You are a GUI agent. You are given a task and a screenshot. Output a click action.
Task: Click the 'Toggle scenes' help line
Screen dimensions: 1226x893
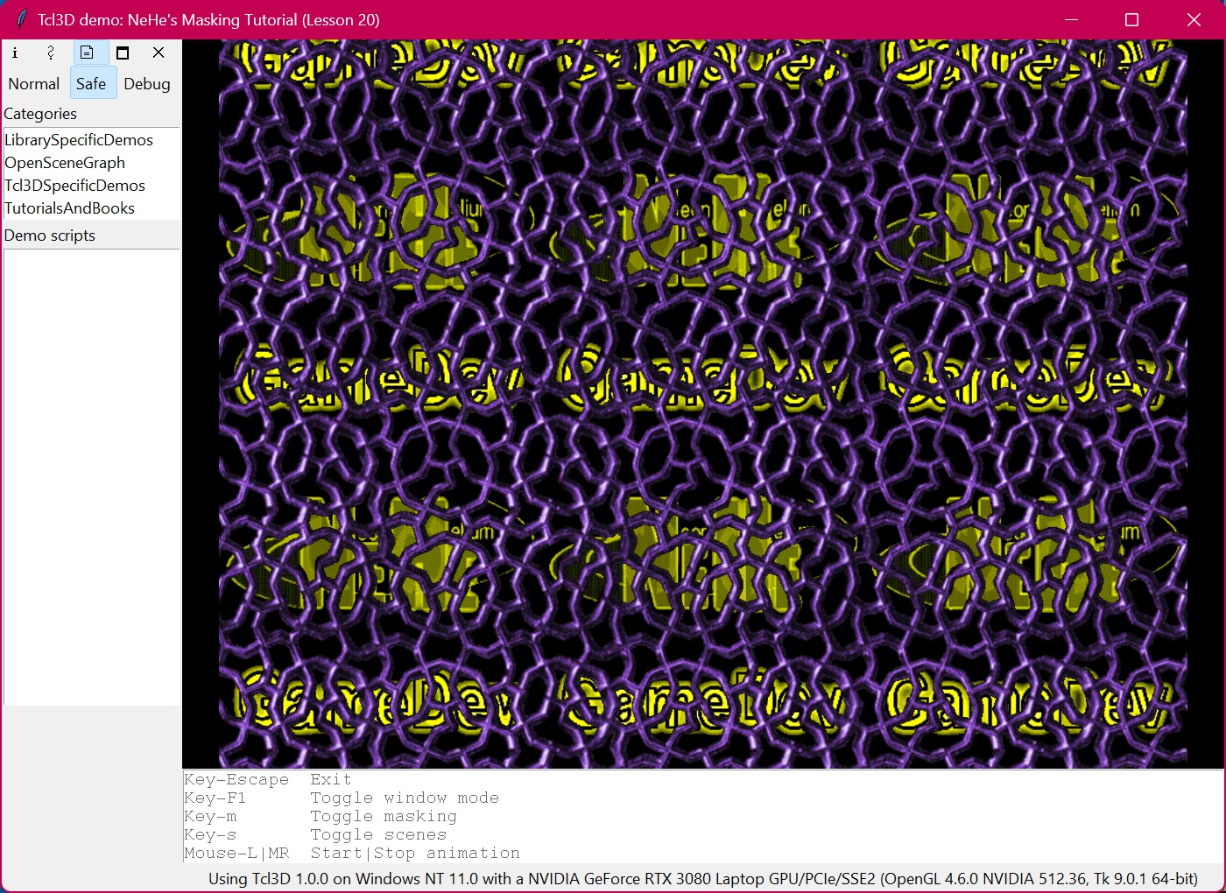pyautogui.click(x=315, y=834)
